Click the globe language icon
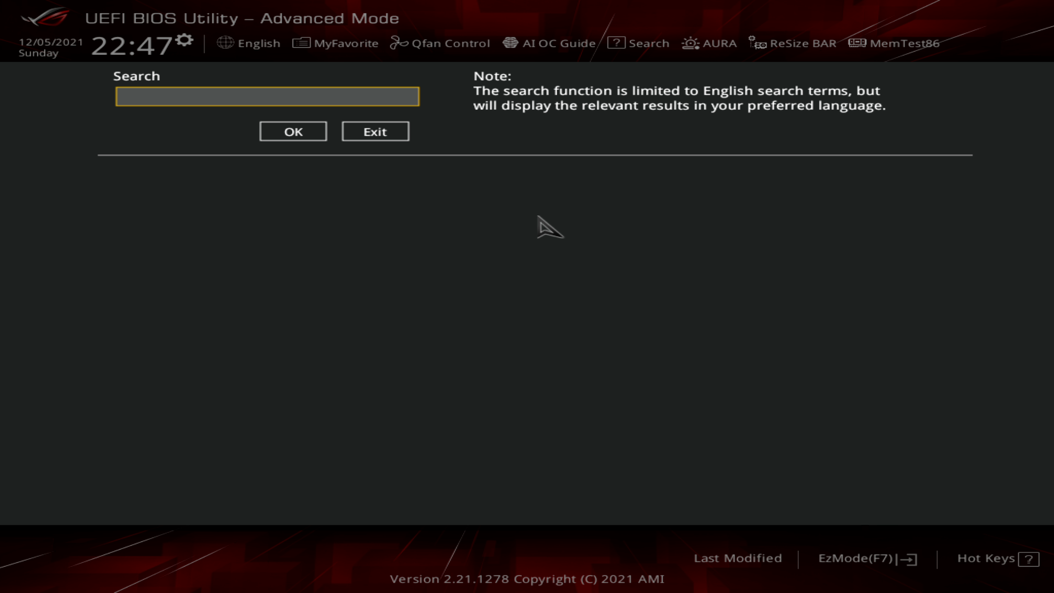The height and width of the screenshot is (593, 1054). [x=225, y=43]
